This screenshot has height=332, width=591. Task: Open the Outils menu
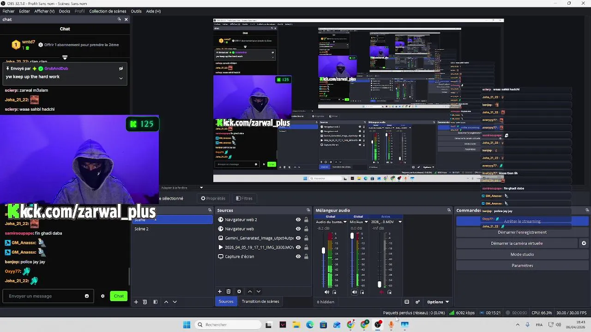point(136,11)
